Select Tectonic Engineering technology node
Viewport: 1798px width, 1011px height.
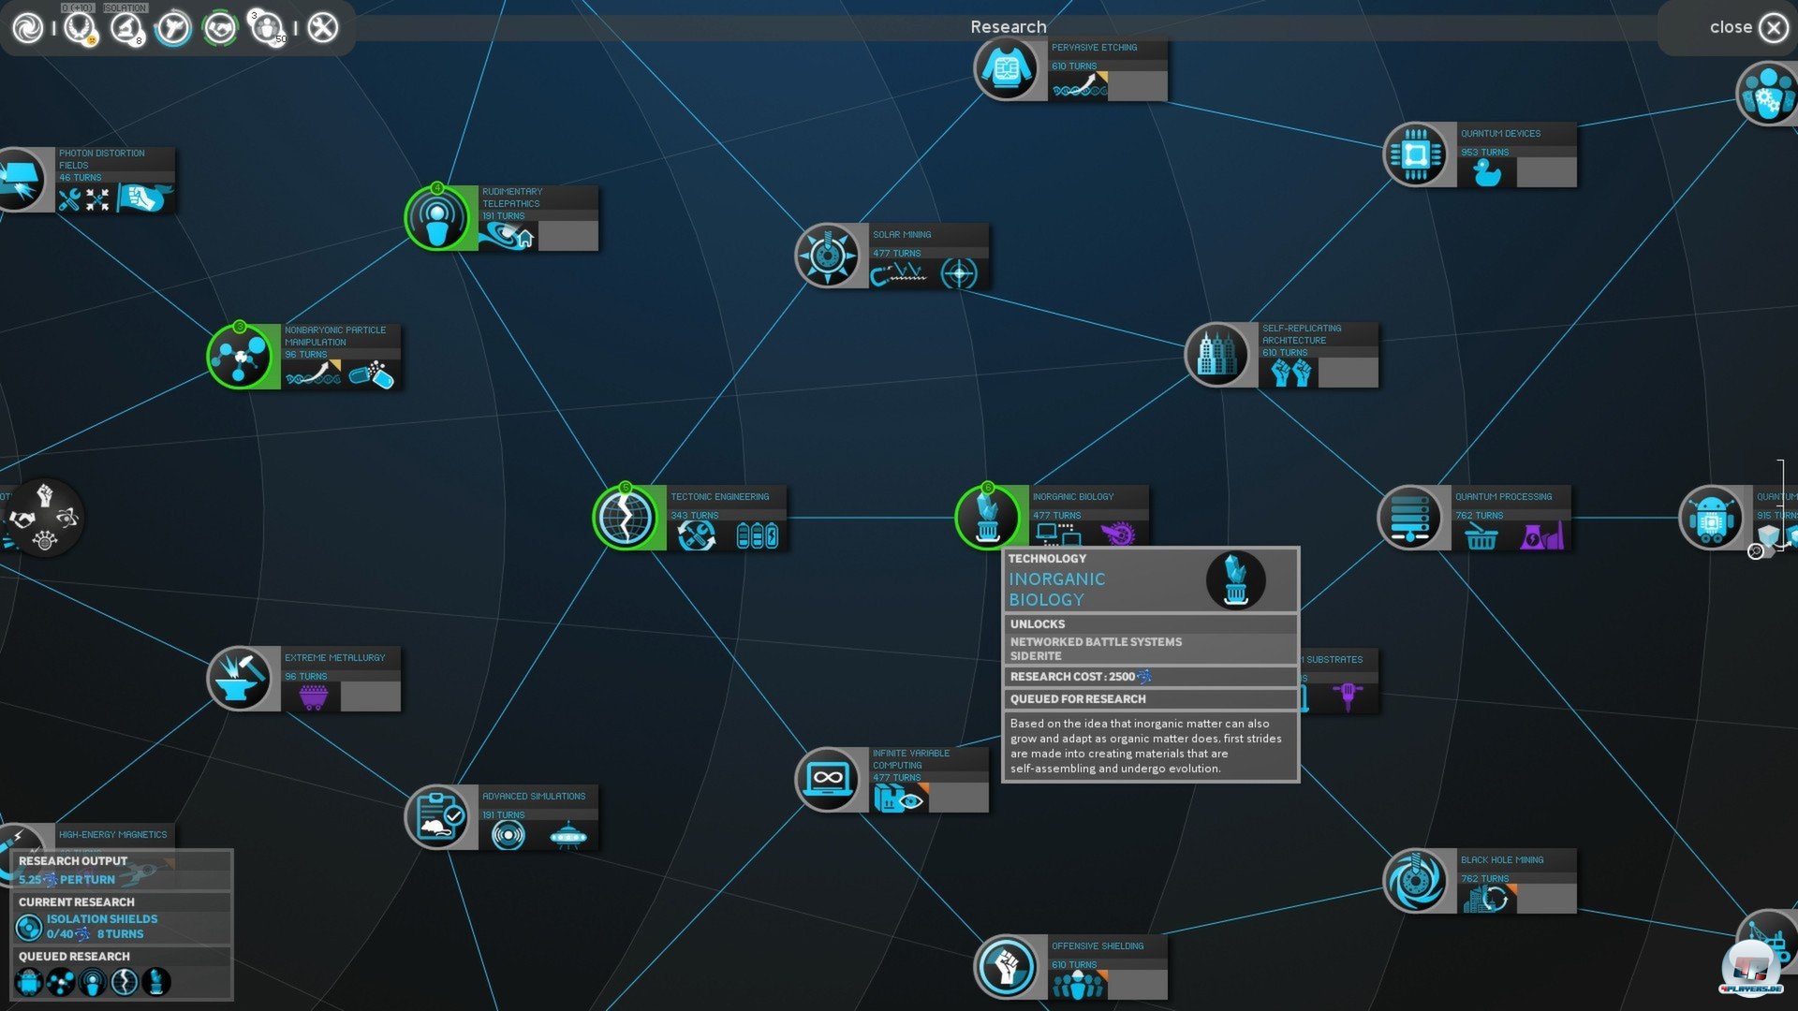[626, 517]
